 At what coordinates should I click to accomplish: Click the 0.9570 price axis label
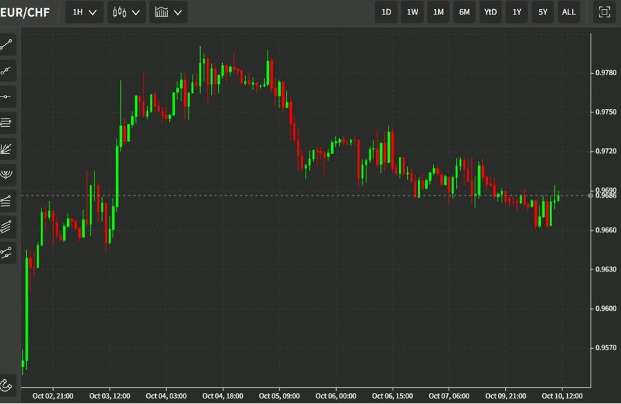pyautogui.click(x=606, y=347)
